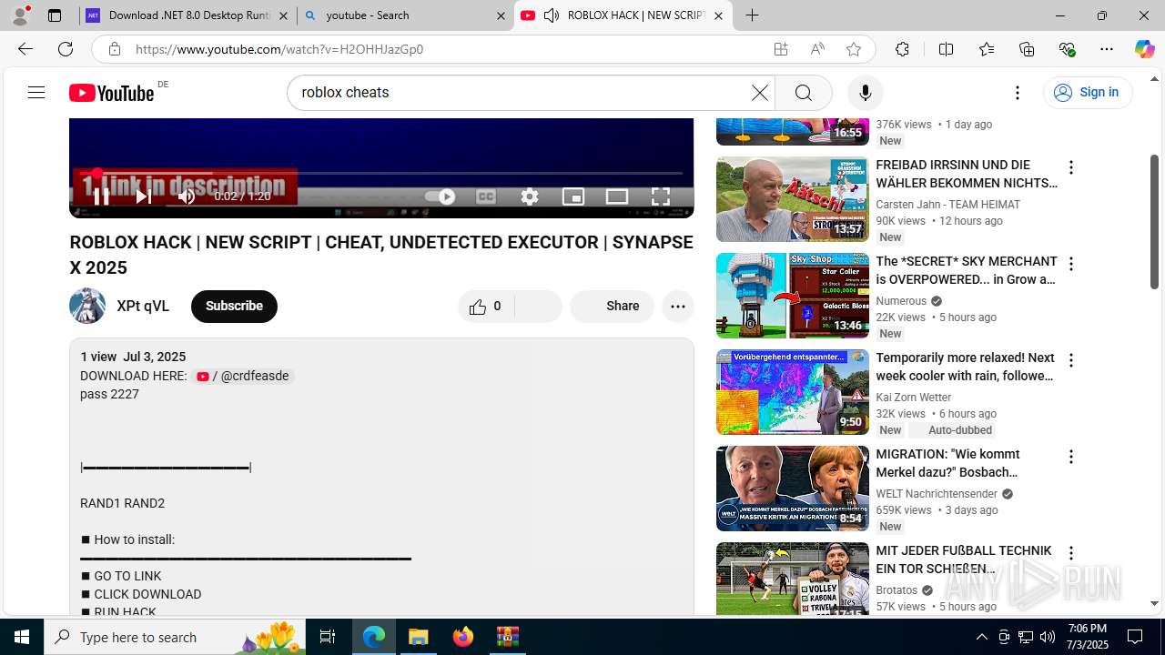The width and height of the screenshot is (1165, 655).
Task: Open WELT Nachrichtensender channel link
Action: pos(937,494)
